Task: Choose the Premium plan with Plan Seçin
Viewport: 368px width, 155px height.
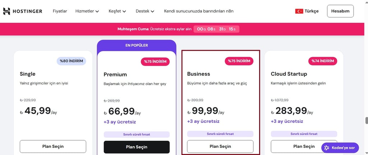Action: (x=137, y=147)
